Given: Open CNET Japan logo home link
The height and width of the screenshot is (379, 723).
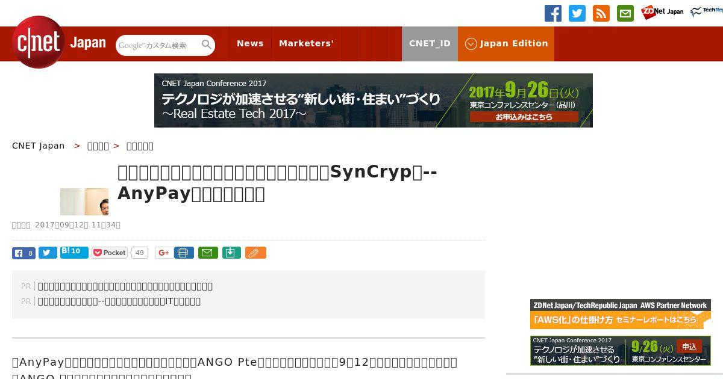Looking at the screenshot, I should pyautogui.click(x=59, y=42).
